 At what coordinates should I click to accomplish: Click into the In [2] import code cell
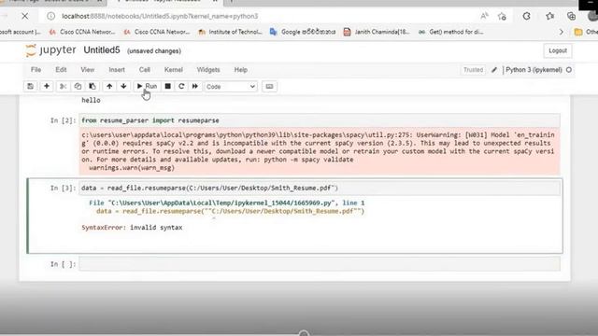(320, 120)
